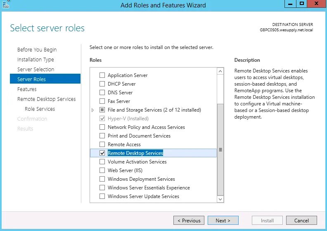Click the roles list scroll up arrow

(220, 71)
